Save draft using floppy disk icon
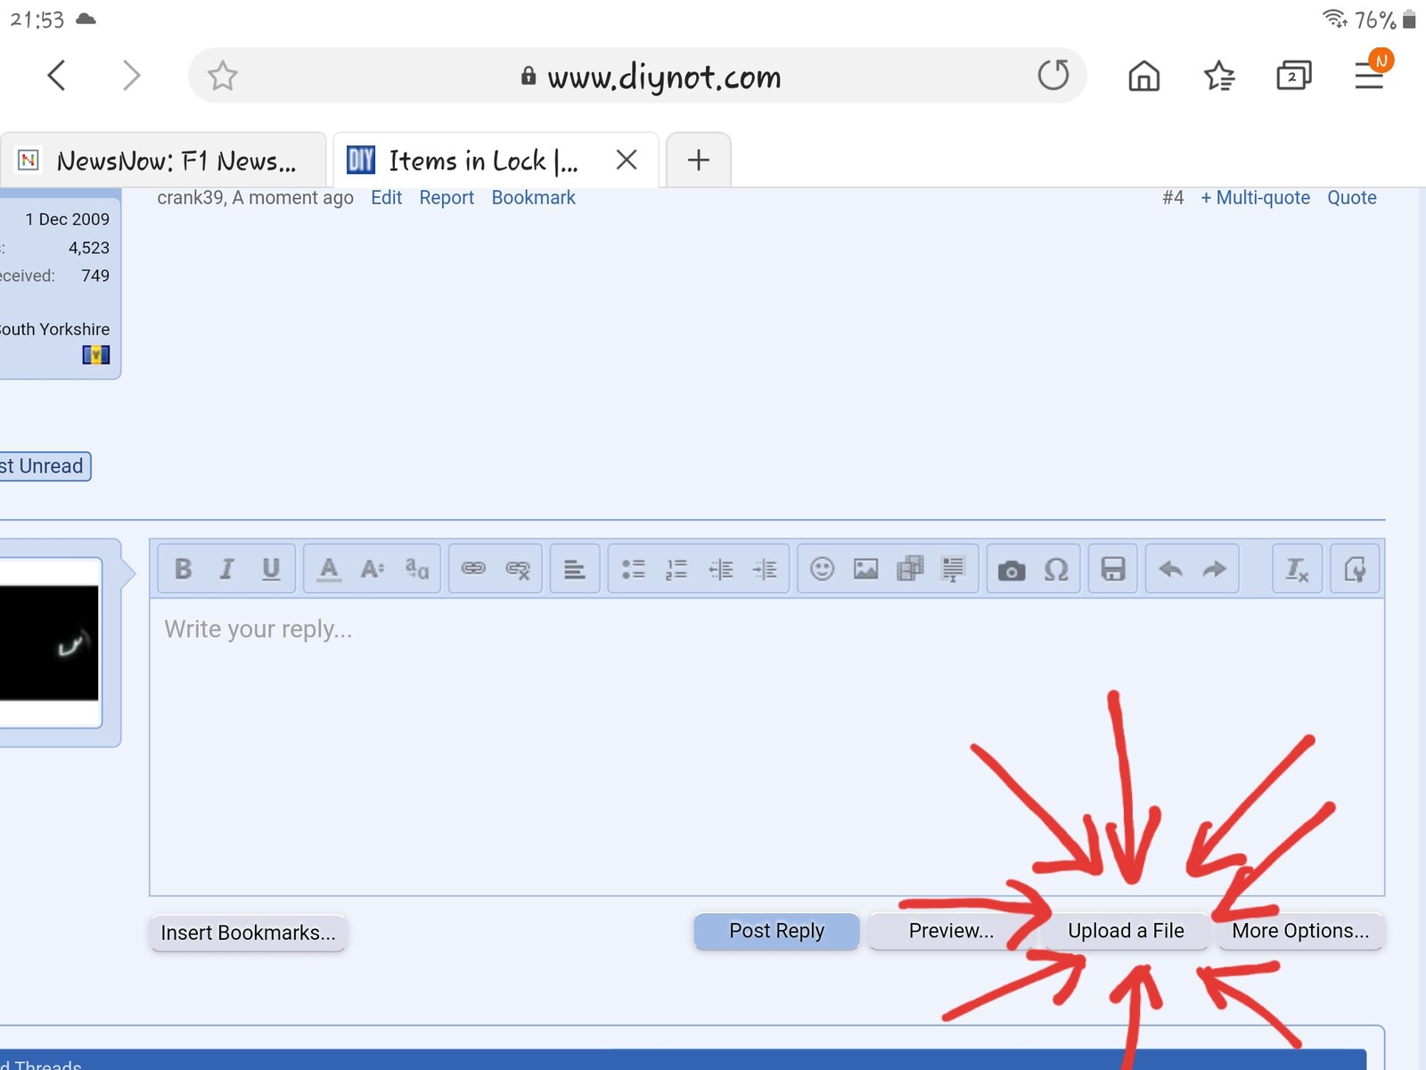Viewport: 1426px width, 1070px height. 1113,569
